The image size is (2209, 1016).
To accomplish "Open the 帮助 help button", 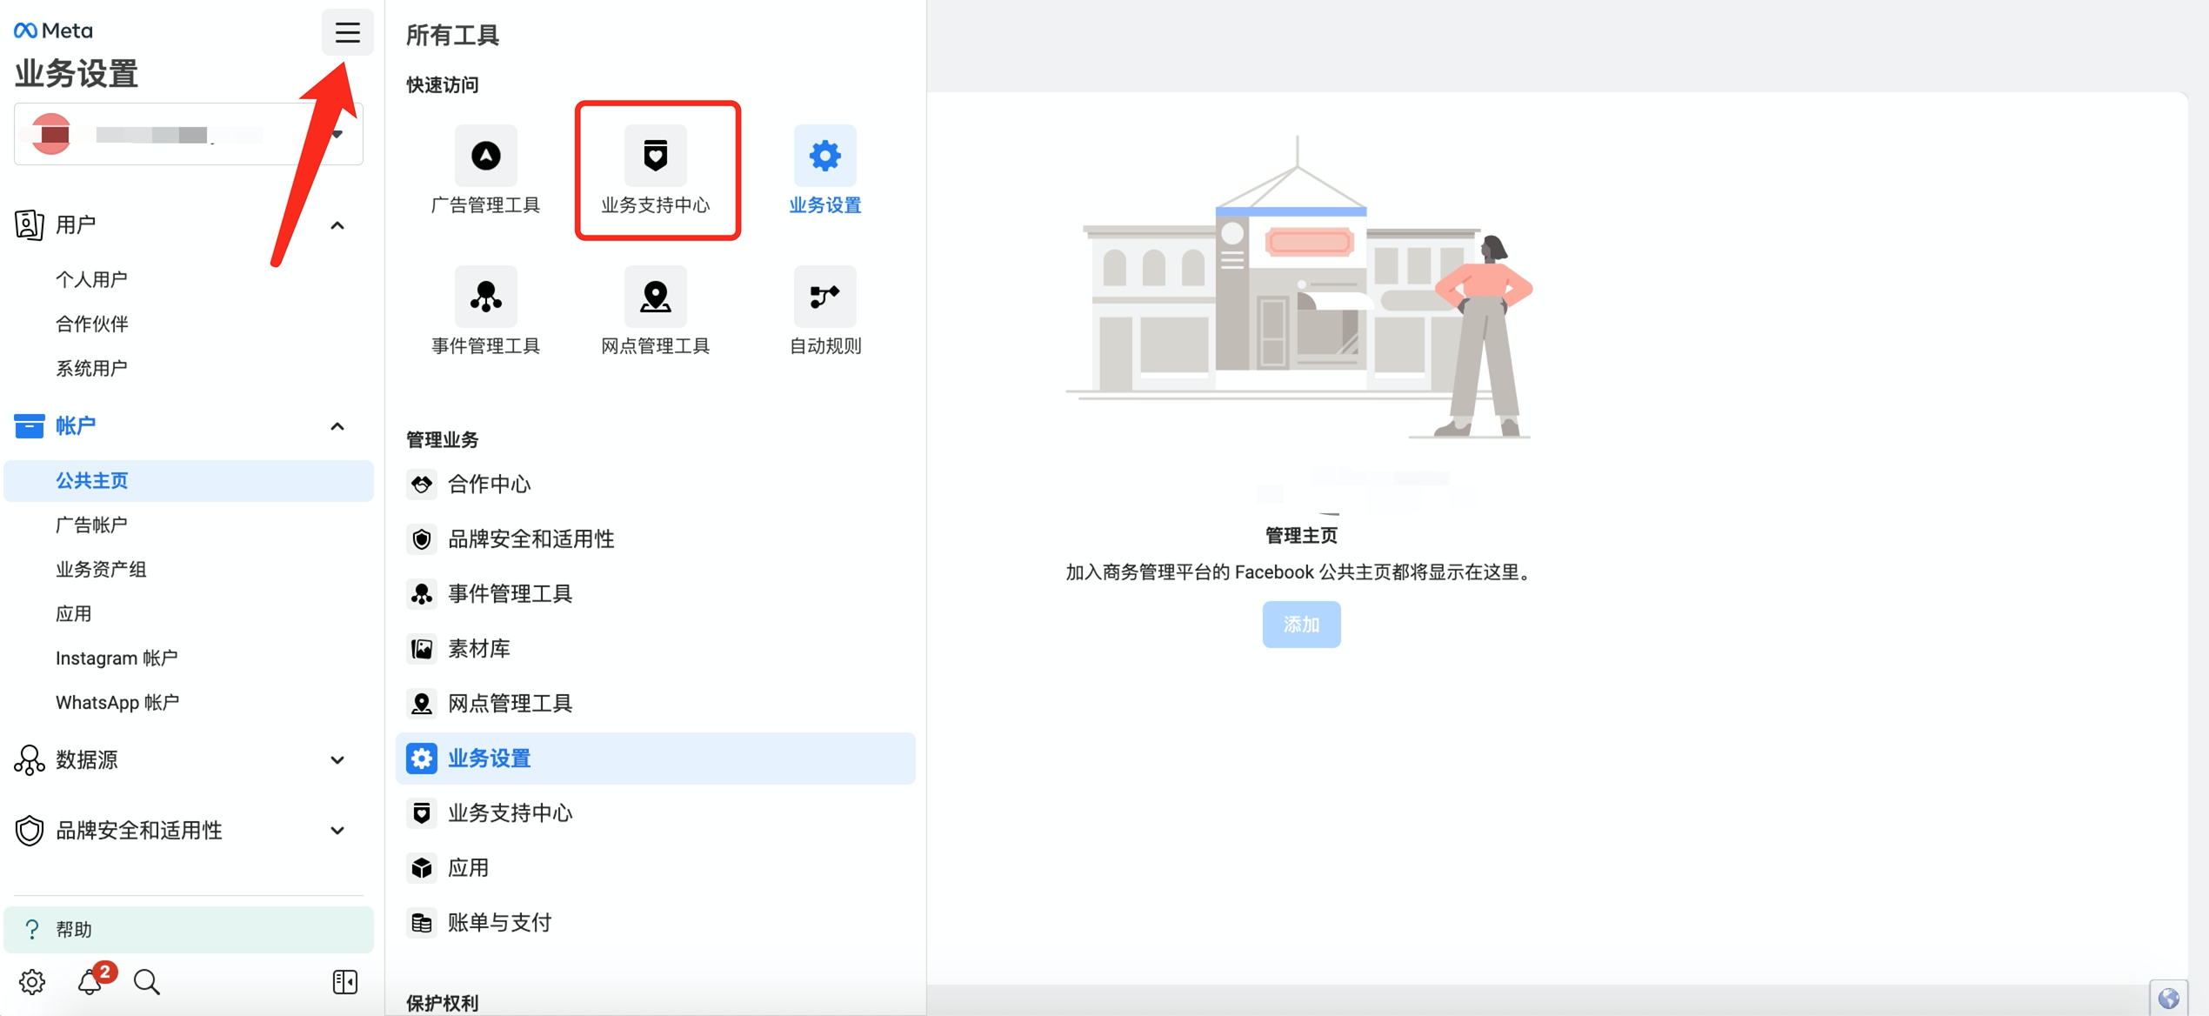I will 189,930.
